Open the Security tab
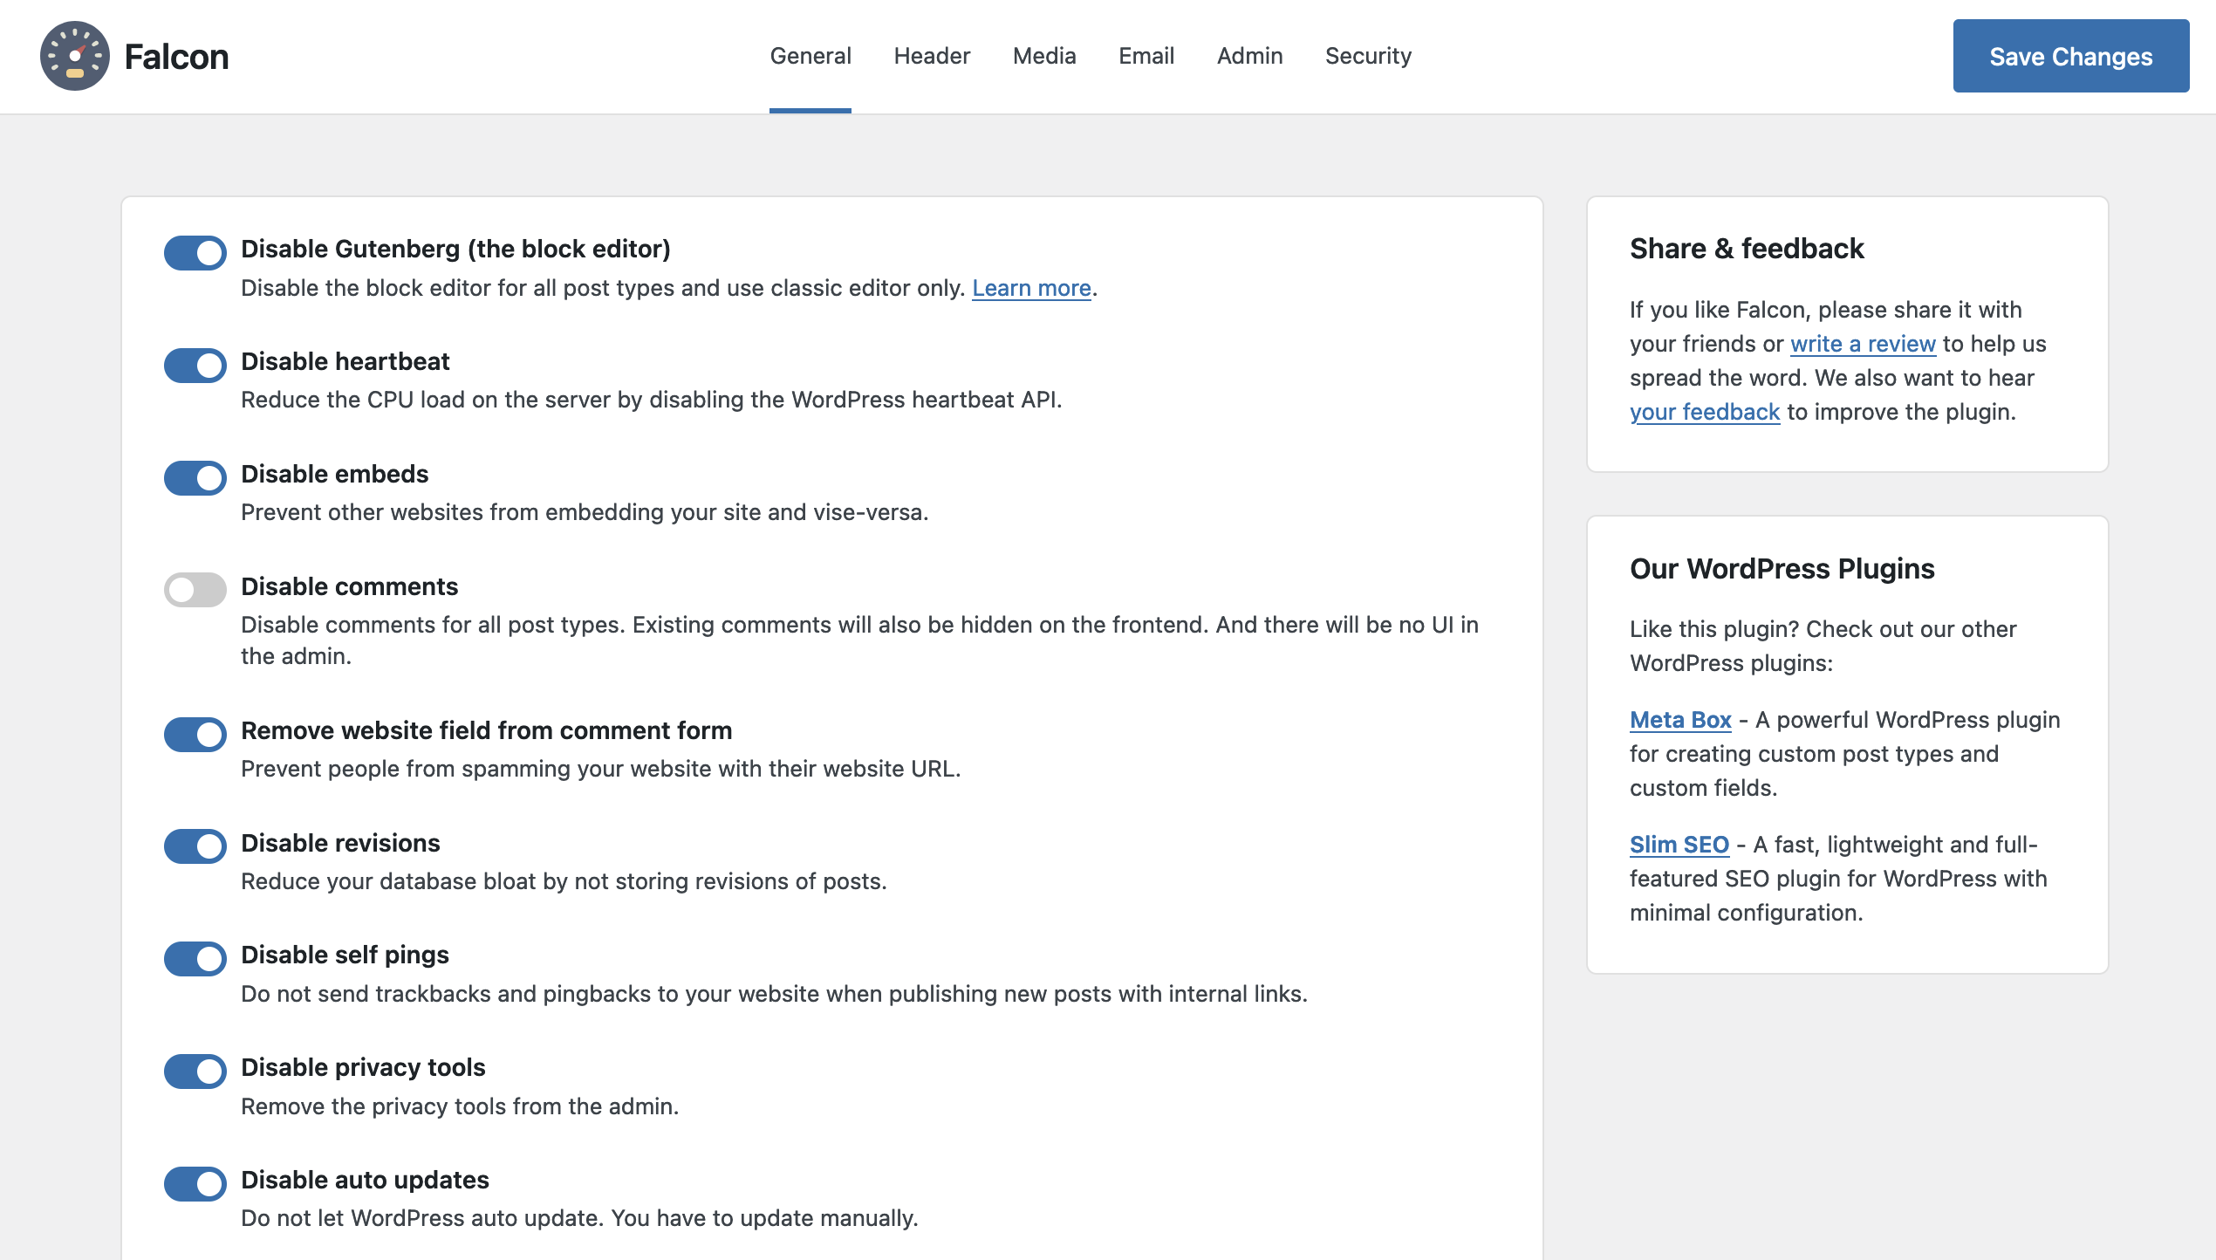The image size is (2216, 1260). coord(1368,56)
